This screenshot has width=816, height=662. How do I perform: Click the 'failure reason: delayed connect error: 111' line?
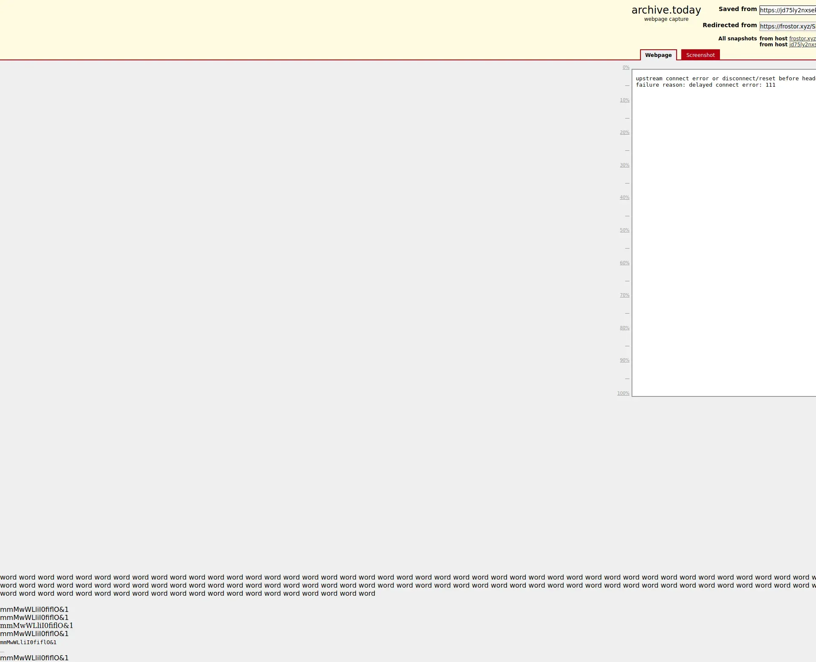pos(705,85)
